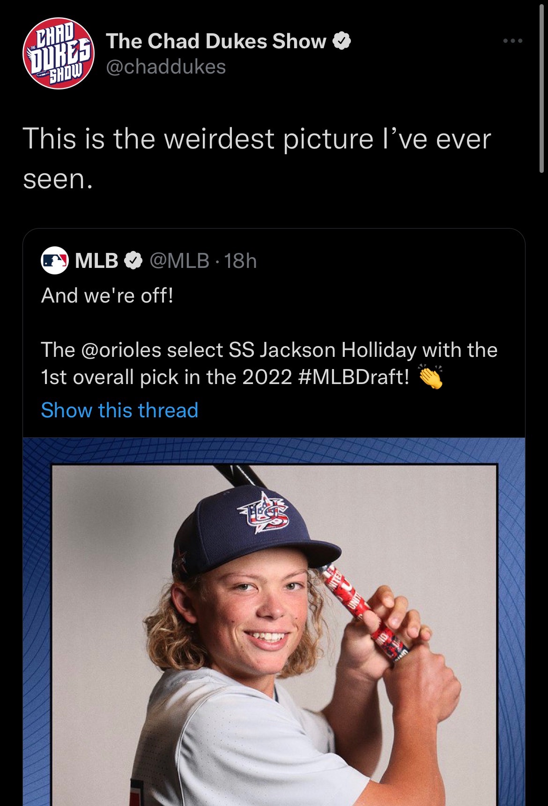Tap the quoted tweet text And we're off!
The height and width of the screenshot is (806, 548).
click(x=107, y=296)
